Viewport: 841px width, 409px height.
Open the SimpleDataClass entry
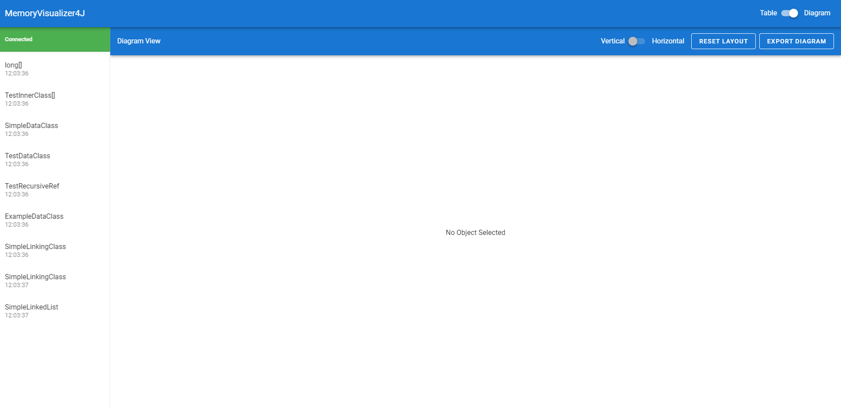[x=55, y=129]
